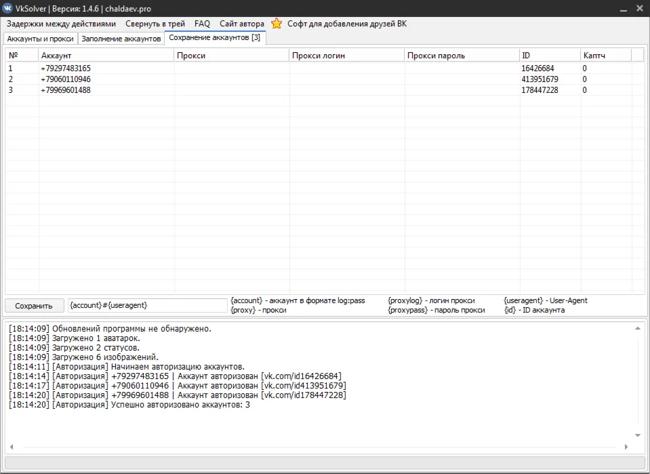The height and width of the screenshot is (474, 650).
Task: Click the Прокси логин column header
Action: 346,56
